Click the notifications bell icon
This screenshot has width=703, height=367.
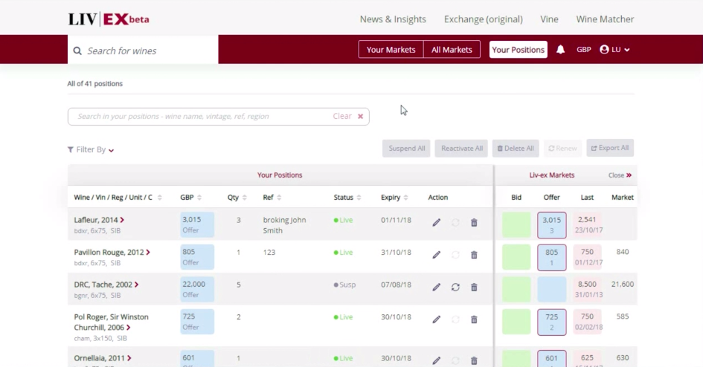[x=560, y=50]
